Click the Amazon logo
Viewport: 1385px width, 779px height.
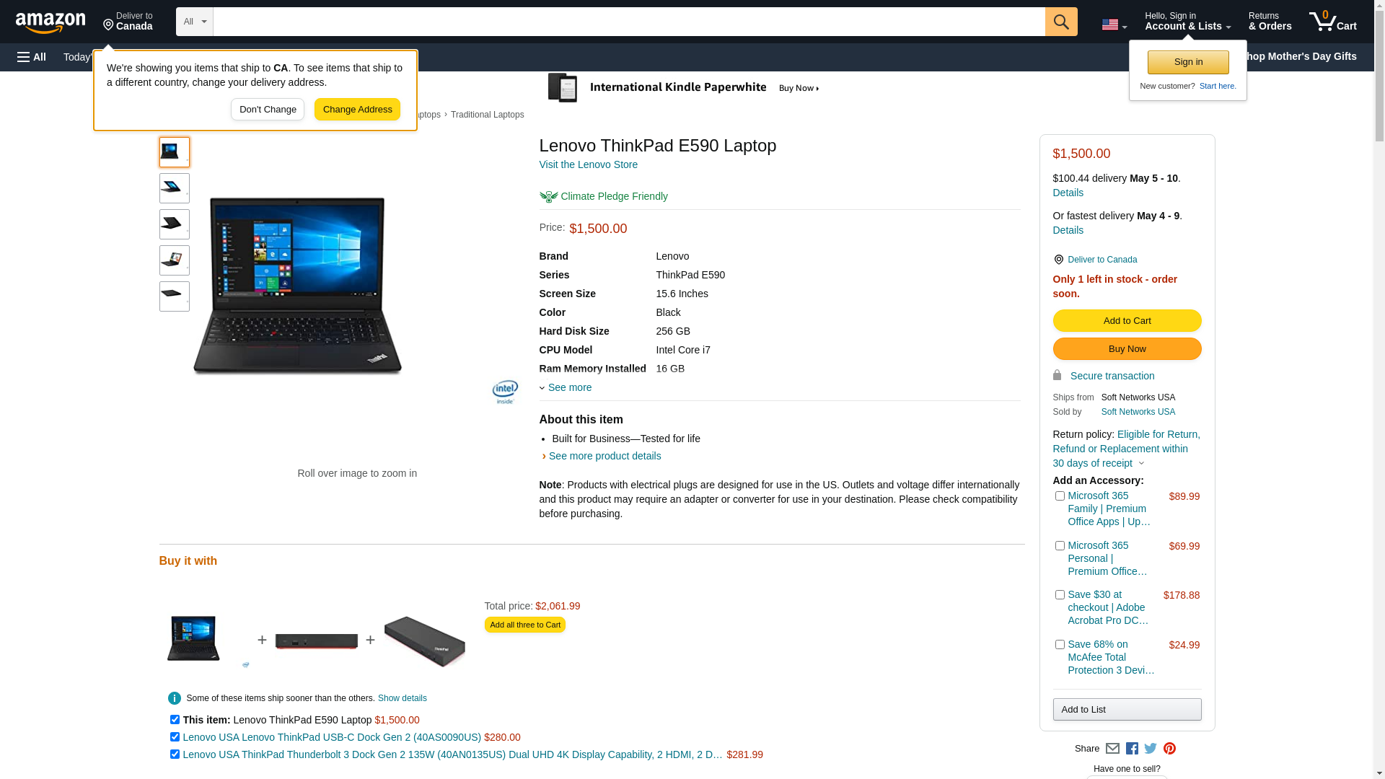[50, 23]
